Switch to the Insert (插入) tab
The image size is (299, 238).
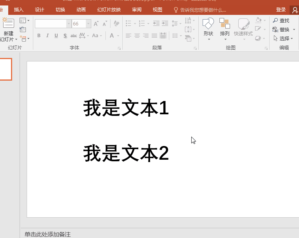click(18, 10)
